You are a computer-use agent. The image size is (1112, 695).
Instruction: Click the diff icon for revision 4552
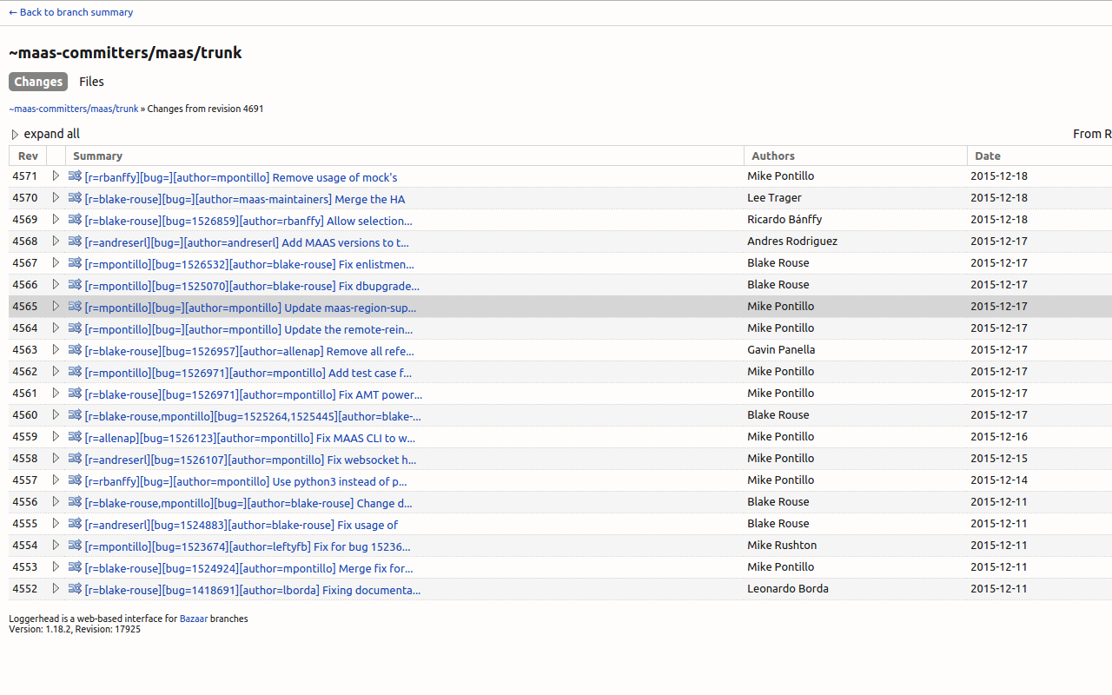[75, 588]
